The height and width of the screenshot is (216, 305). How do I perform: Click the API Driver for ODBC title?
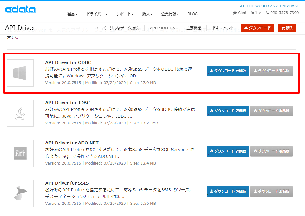tap(68, 62)
